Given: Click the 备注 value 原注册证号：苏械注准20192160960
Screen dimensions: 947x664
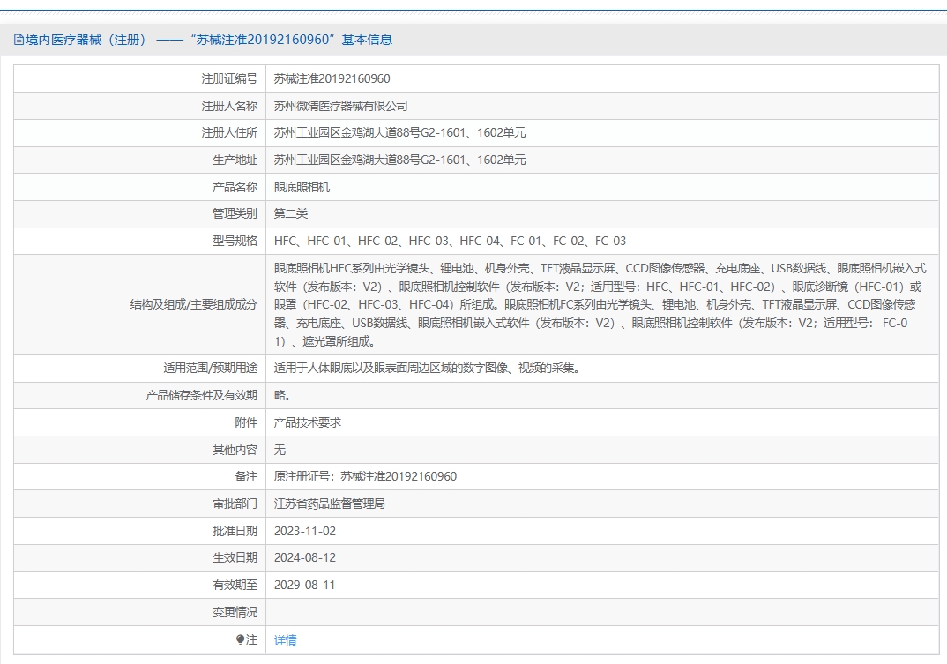Looking at the screenshot, I should point(365,476).
